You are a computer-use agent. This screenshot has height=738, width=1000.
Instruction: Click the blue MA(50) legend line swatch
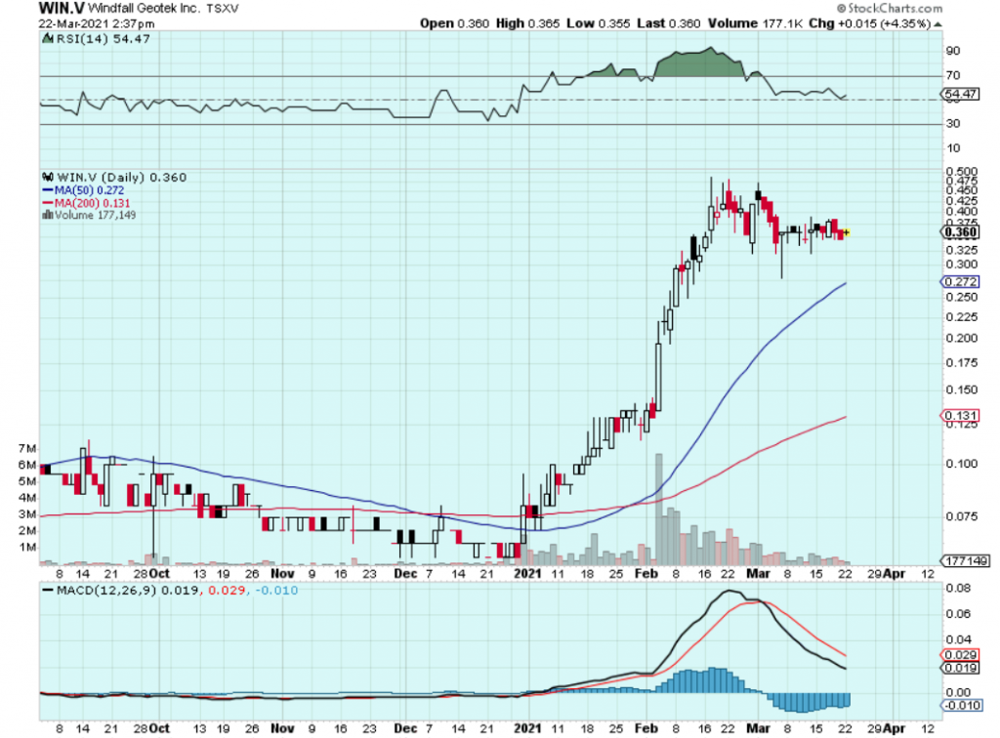coord(47,190)
